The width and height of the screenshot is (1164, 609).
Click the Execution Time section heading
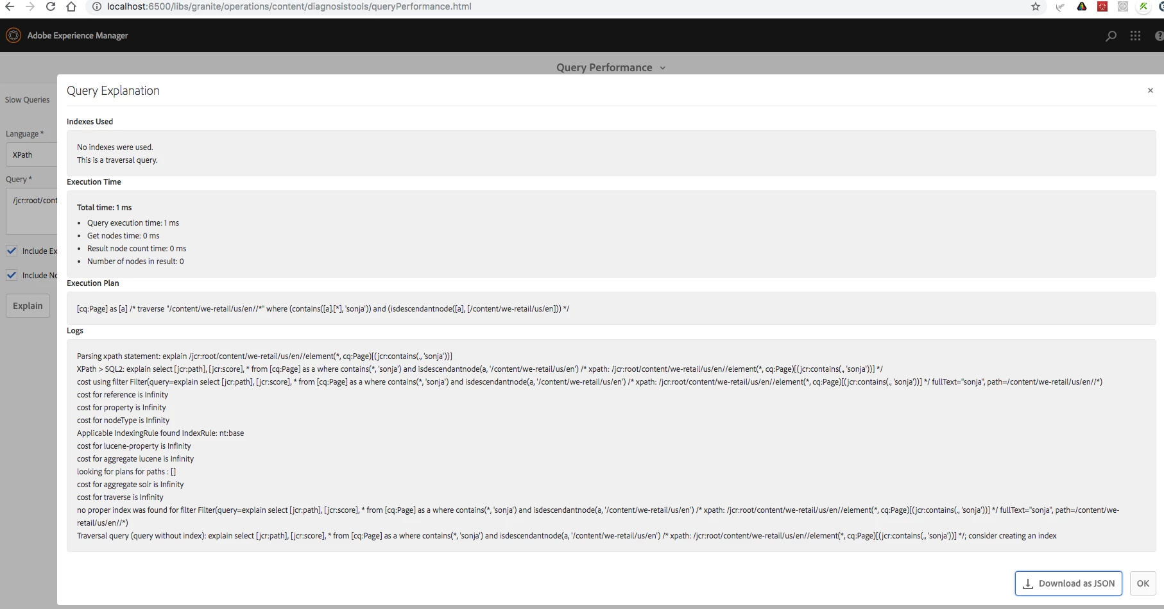click(x=94, y=181)
